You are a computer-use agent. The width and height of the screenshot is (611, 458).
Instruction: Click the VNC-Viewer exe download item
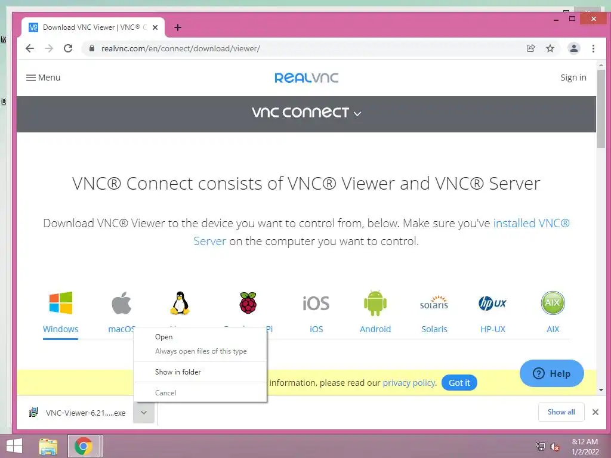coord(77,413)
